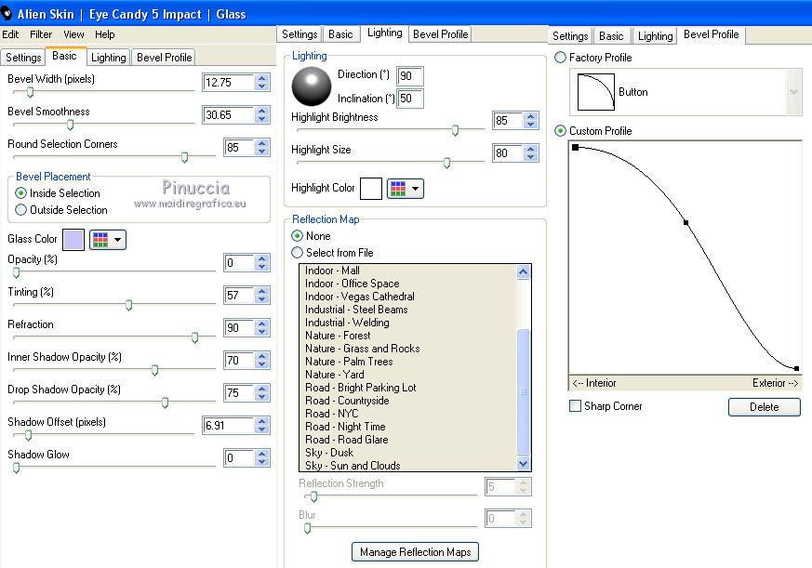Select the Custom Profile radio button
The image size is (812, 568).
point(560,131)
